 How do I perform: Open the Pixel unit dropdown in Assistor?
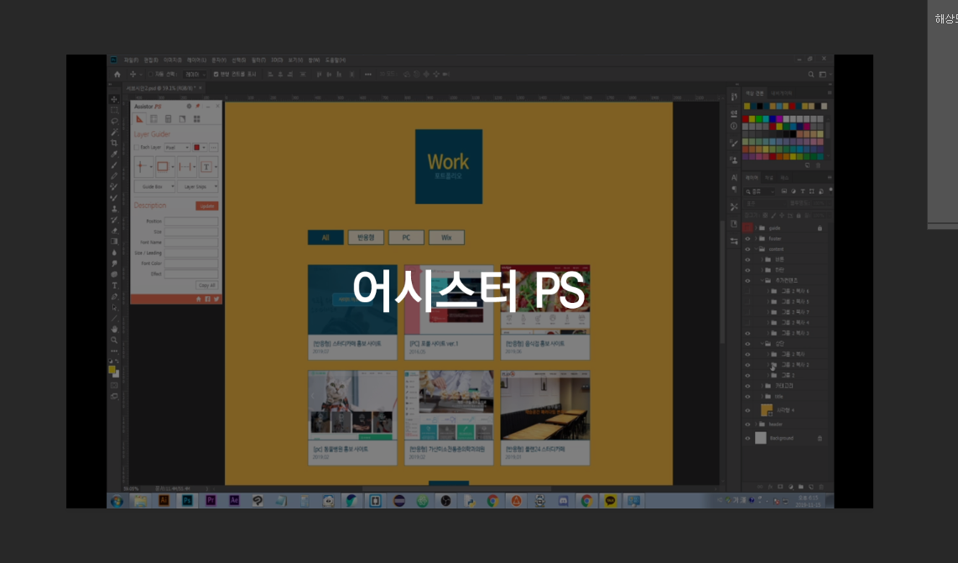point(177,148)
